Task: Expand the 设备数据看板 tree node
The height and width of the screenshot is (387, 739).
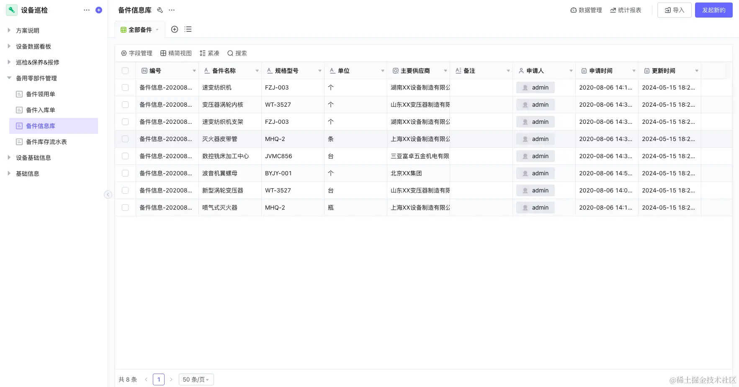Action: (9, 46)
